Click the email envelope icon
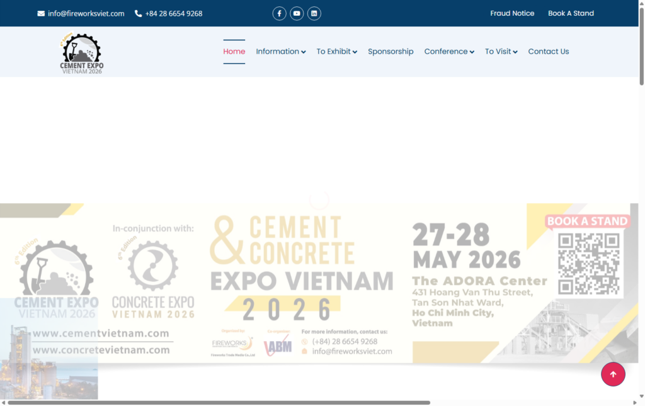Image resolution: width=645 pixels, height=406 pixels. click(40, 13)
